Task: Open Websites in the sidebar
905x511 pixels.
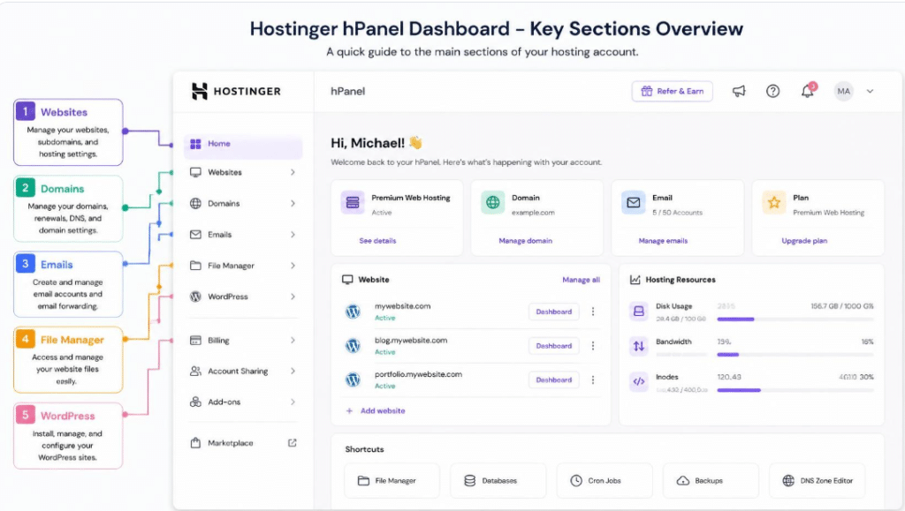Action: tap(243, 172)
